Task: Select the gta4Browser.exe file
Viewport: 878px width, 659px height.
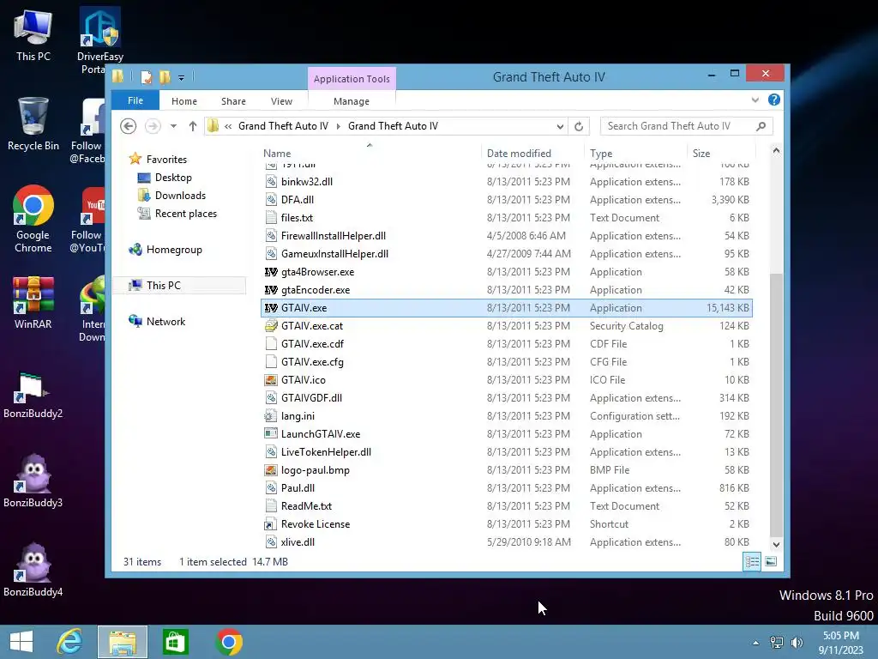Action: click(x=506, y=272)
